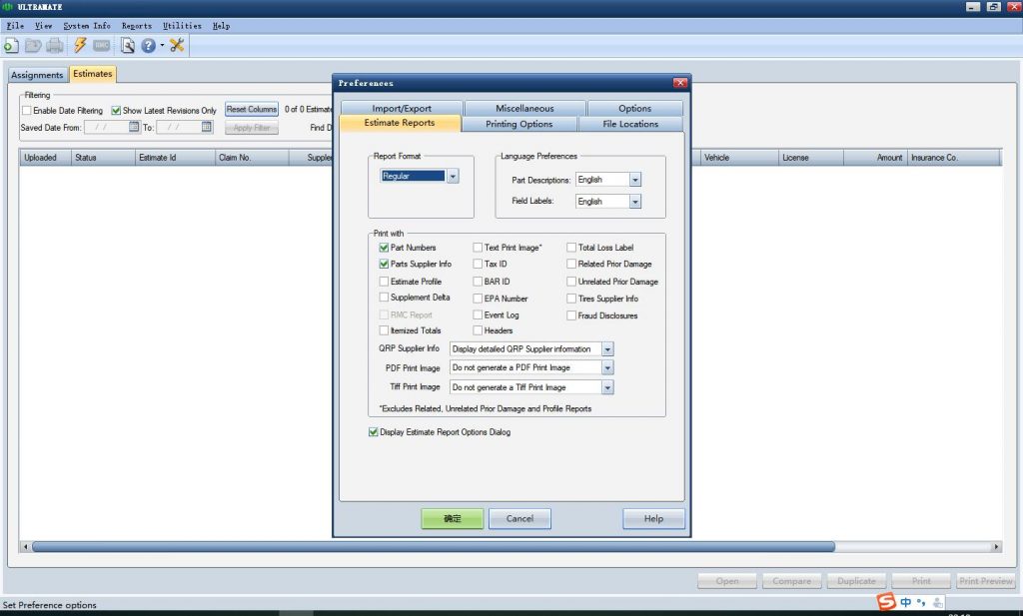Click the grayed-out RMC toolbar icon
The height and width of the screenshot is (616, 1023).
tap(101, 45)
